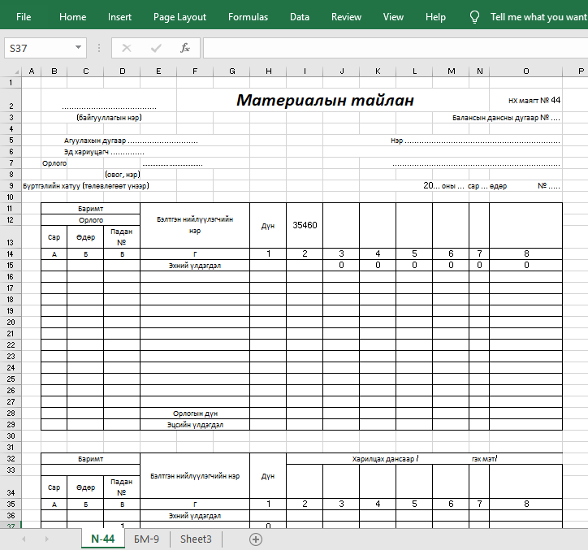Click the 'Эцсийн үлдэгдэл' cell
The image size is (588, 550).
coord(195,425)
